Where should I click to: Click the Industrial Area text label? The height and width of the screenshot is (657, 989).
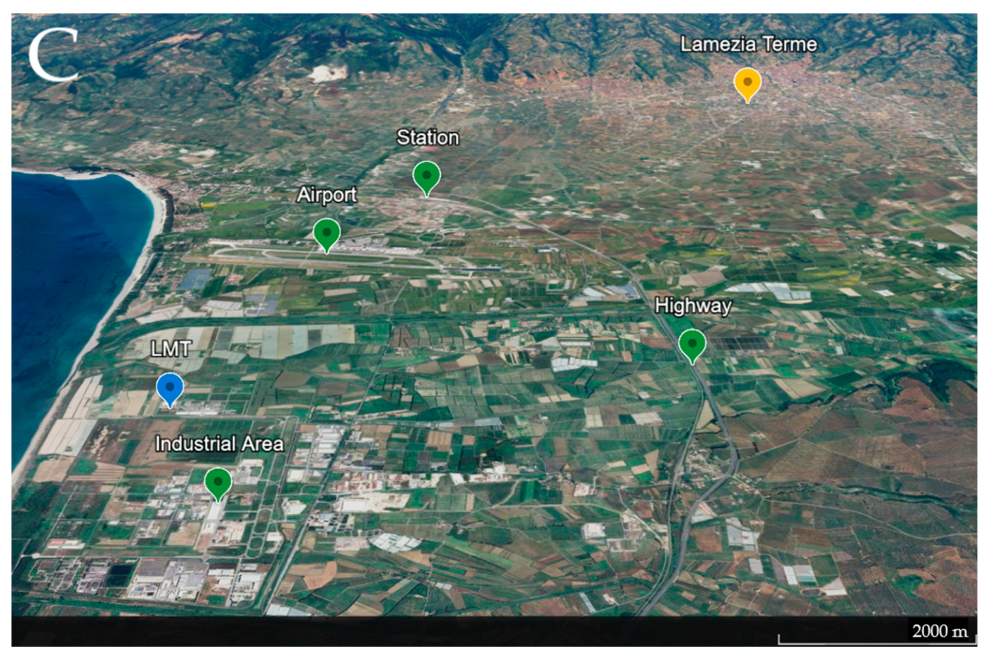point(219,444)
